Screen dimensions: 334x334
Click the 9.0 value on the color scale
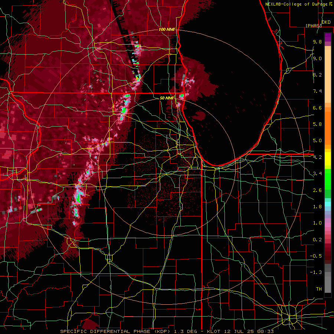click(317, 59)
